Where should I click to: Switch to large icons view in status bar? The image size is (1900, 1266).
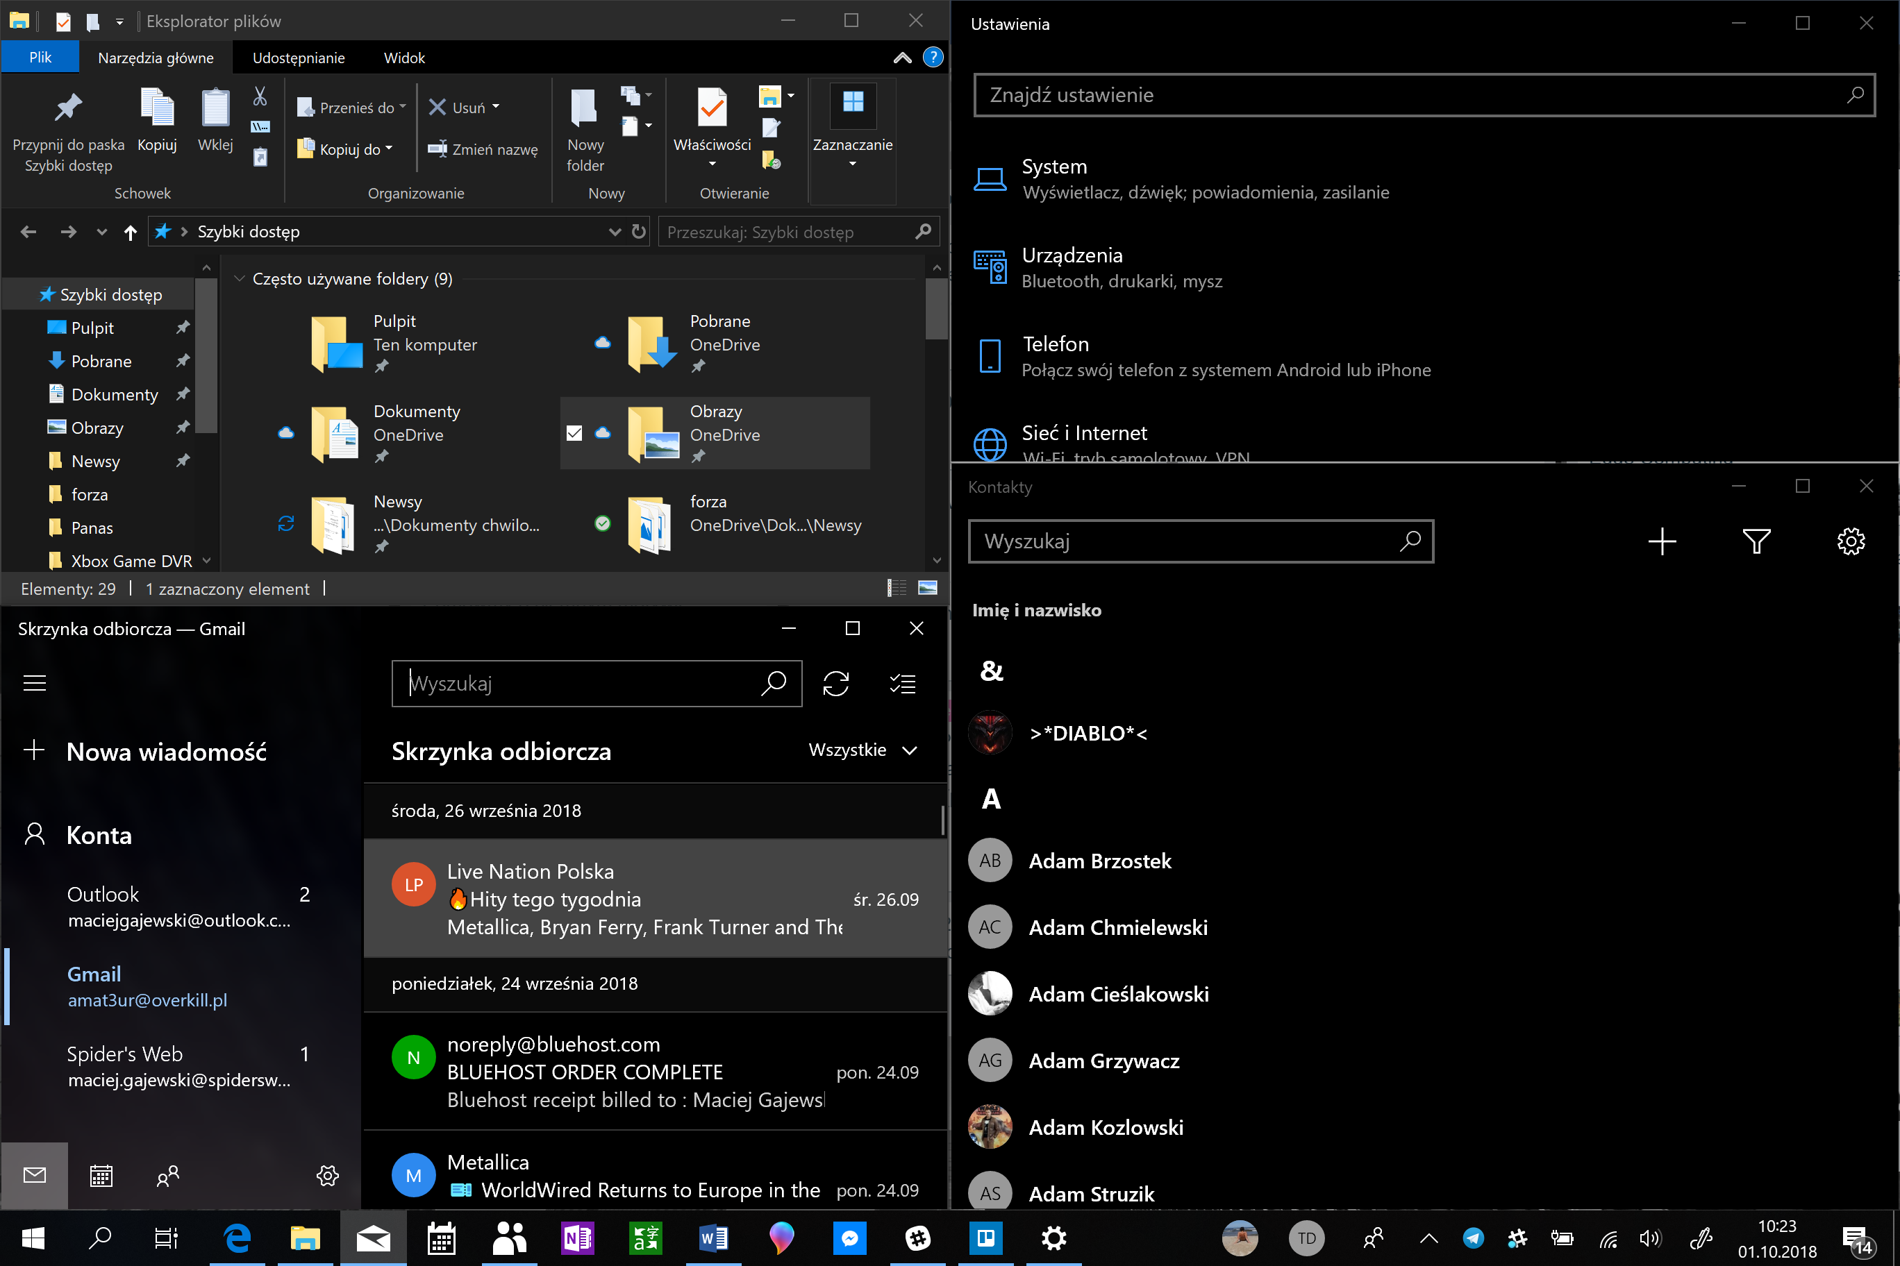[928, 589]
